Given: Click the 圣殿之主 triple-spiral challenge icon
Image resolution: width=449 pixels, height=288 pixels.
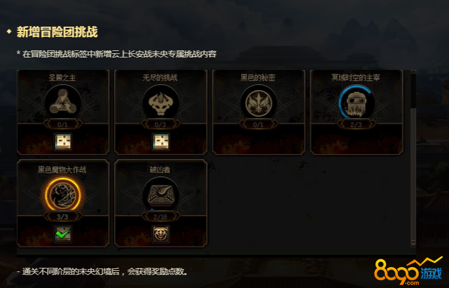Looking at the screenshot, I should 63,102.
